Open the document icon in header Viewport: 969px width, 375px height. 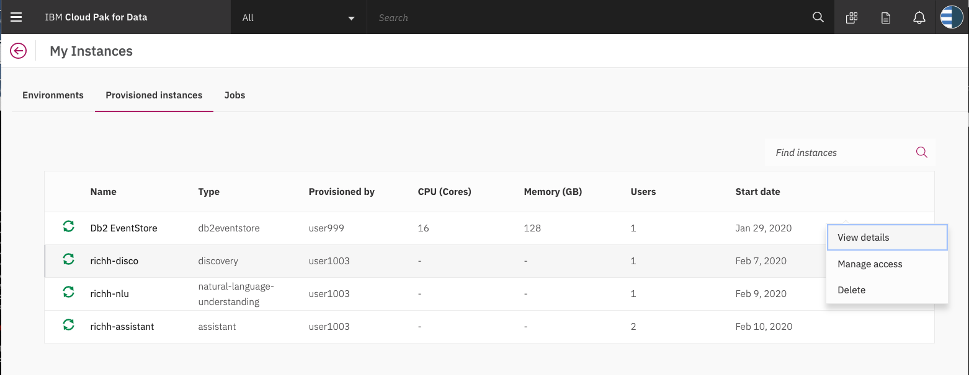(x=886, y=18)
